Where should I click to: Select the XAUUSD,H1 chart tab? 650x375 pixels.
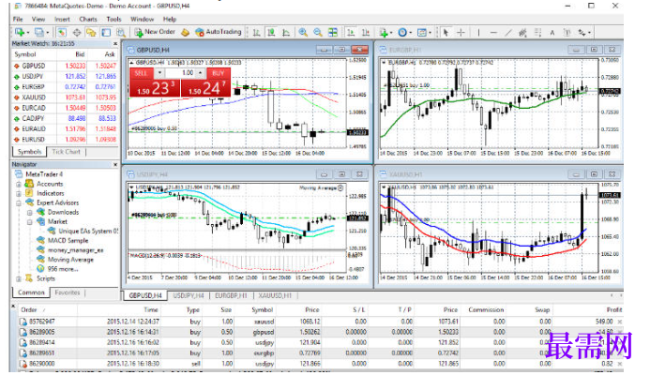(275, 296)
